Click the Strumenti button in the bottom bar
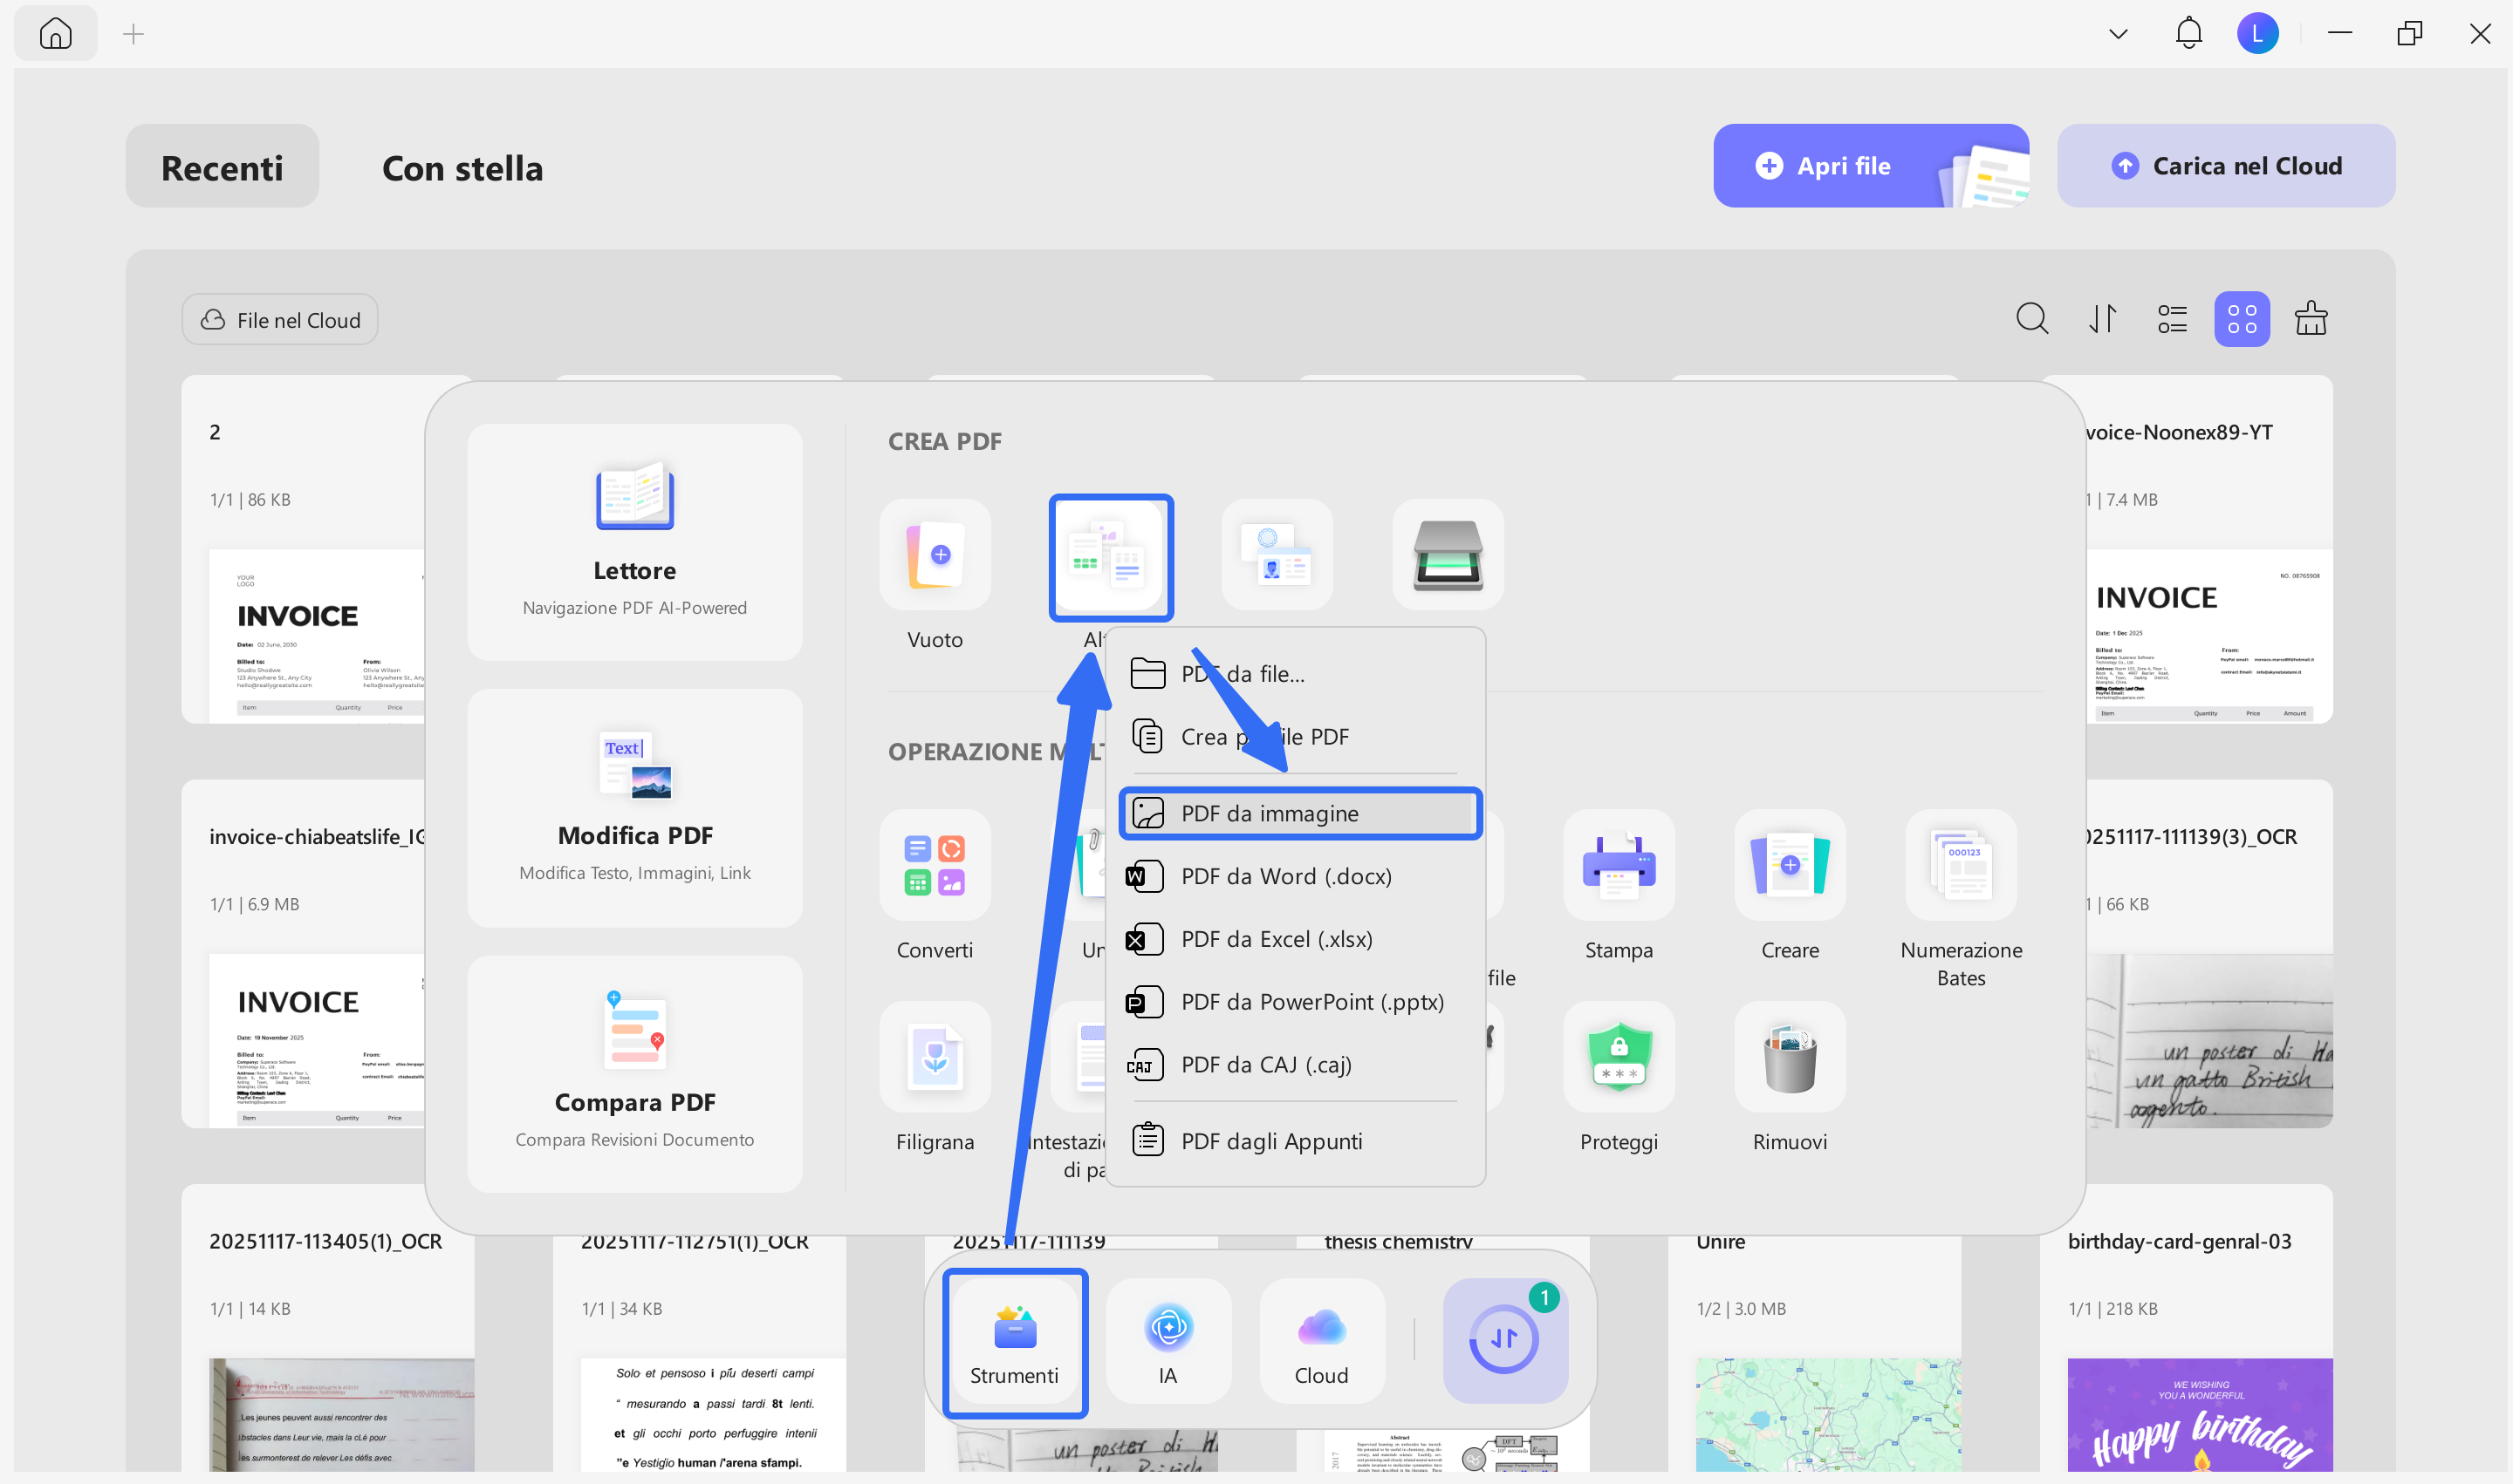The height and width of the screenshot is (1484, 2513). [1015, 1343]
